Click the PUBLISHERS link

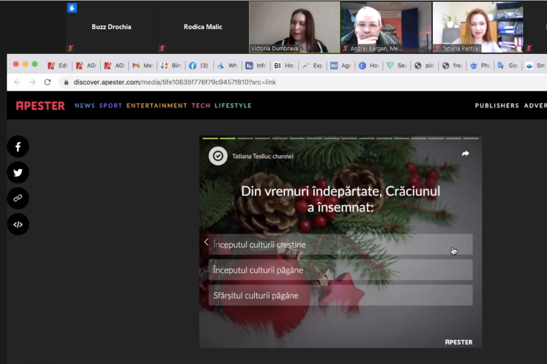point(497,106)
